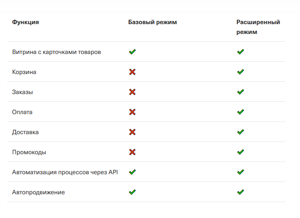
Task: Click the Базовый режим column header
Action: [x=152, y=22]
